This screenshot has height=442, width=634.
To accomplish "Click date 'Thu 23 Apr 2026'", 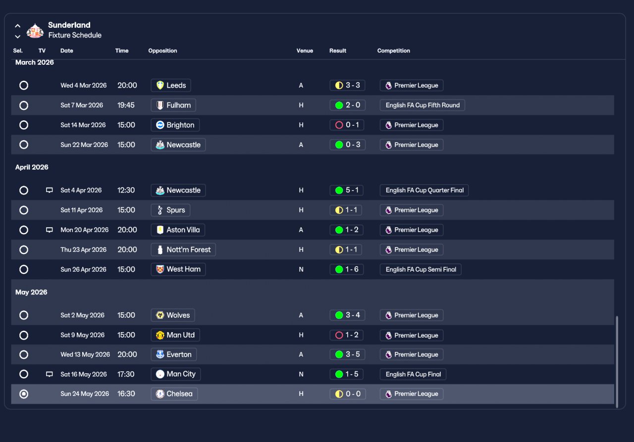I will [84, 249].
